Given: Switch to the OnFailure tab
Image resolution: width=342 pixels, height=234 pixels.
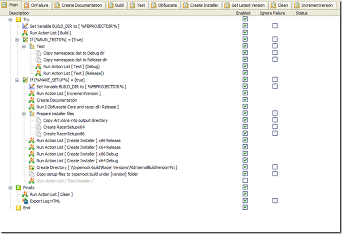Looking at the screenshot, I should click(36, 5).
